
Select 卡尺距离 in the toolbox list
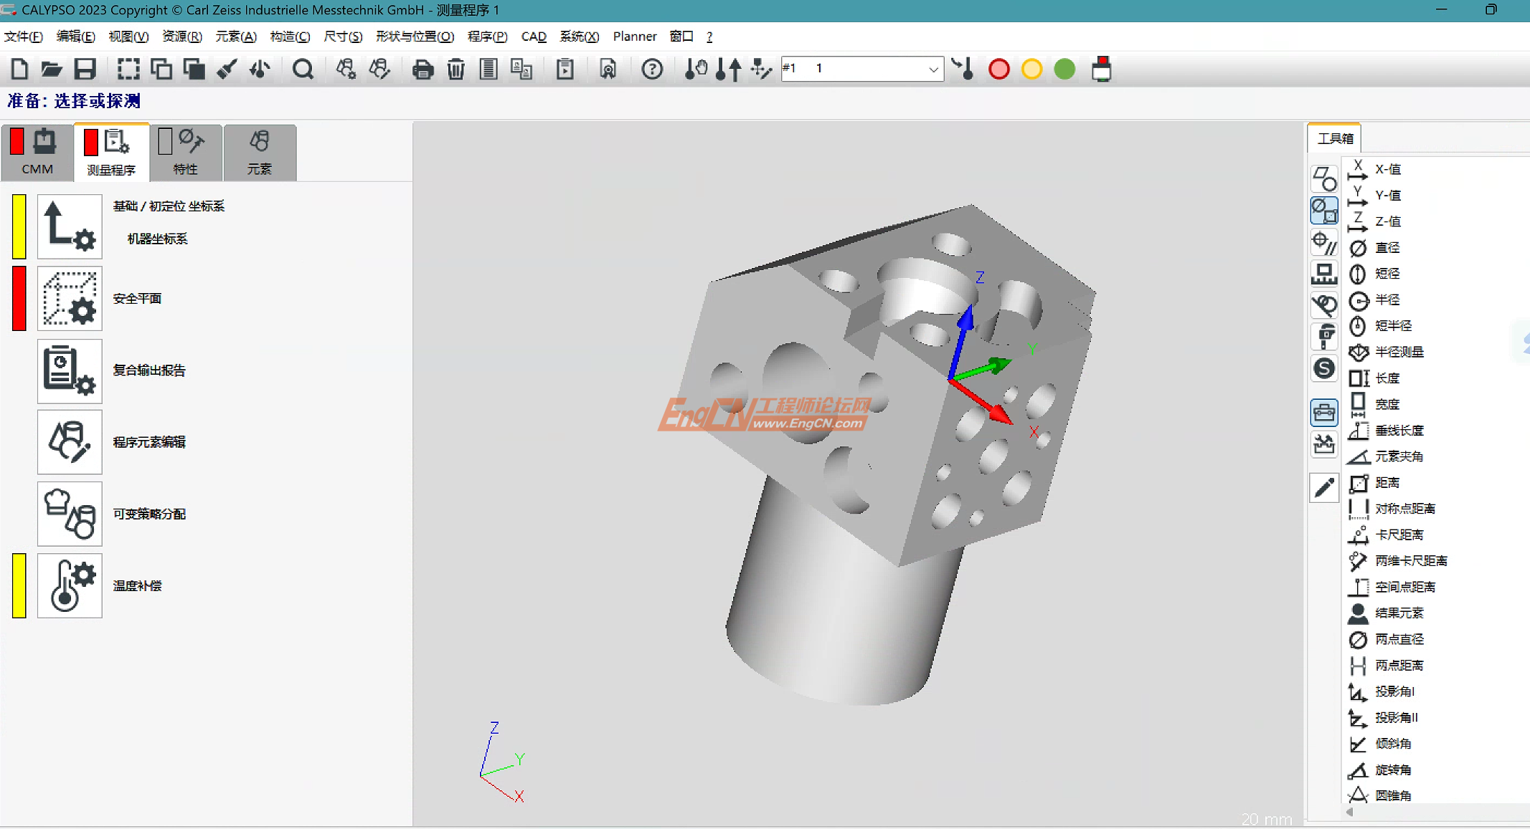1398,535
